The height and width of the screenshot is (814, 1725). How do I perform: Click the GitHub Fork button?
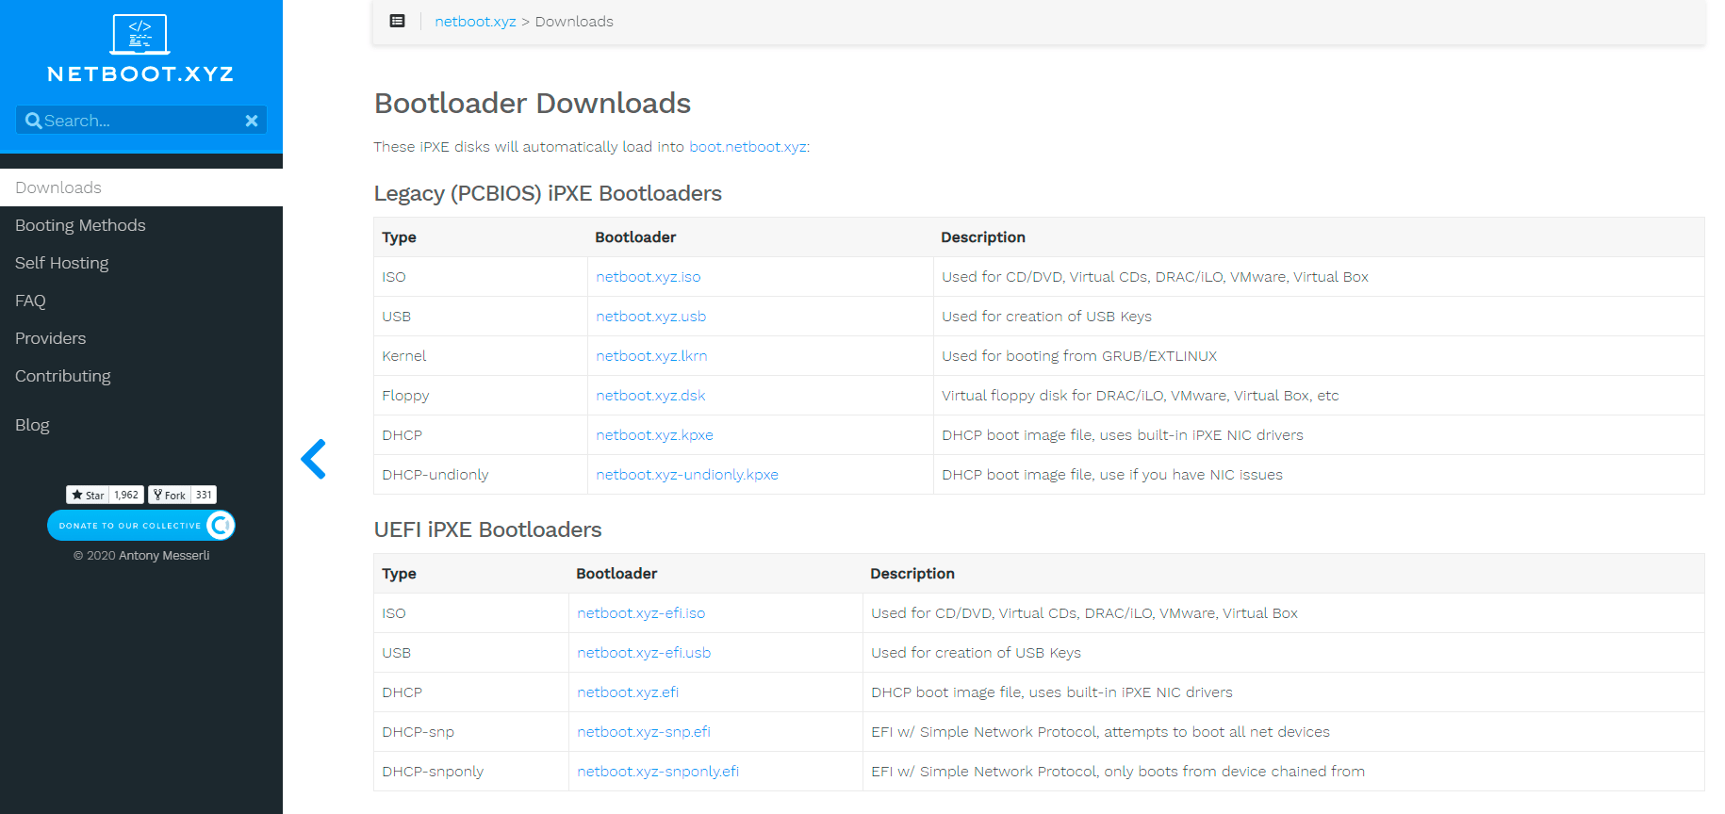click(170, 495)
